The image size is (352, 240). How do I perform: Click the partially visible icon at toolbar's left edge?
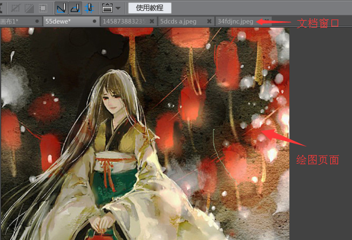pos(2,8)
